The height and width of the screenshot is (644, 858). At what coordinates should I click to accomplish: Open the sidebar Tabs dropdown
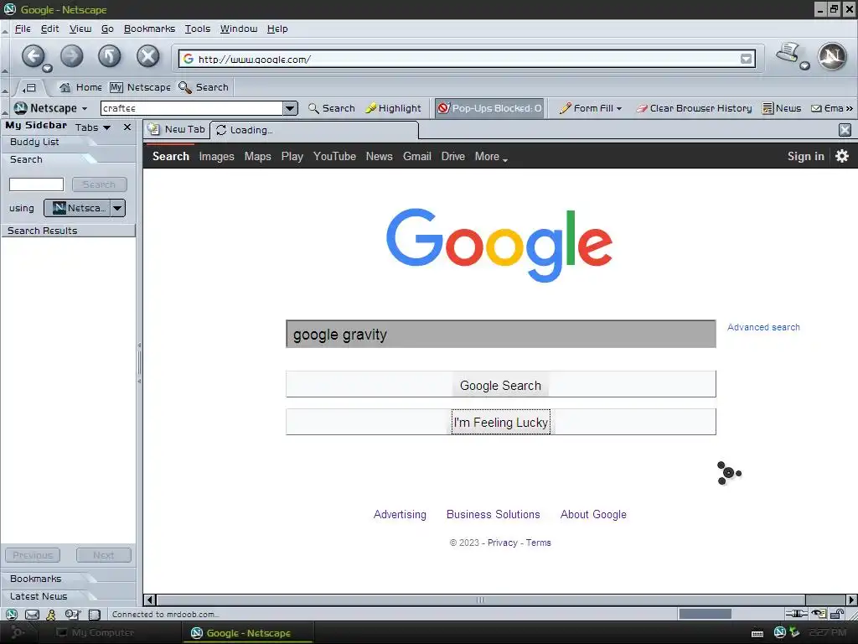click(x=93, y=127)
